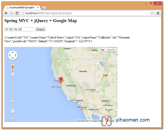The image size is (164, 130).
Task: Pan the map down arrow
Action: click(x=13, y=58)
